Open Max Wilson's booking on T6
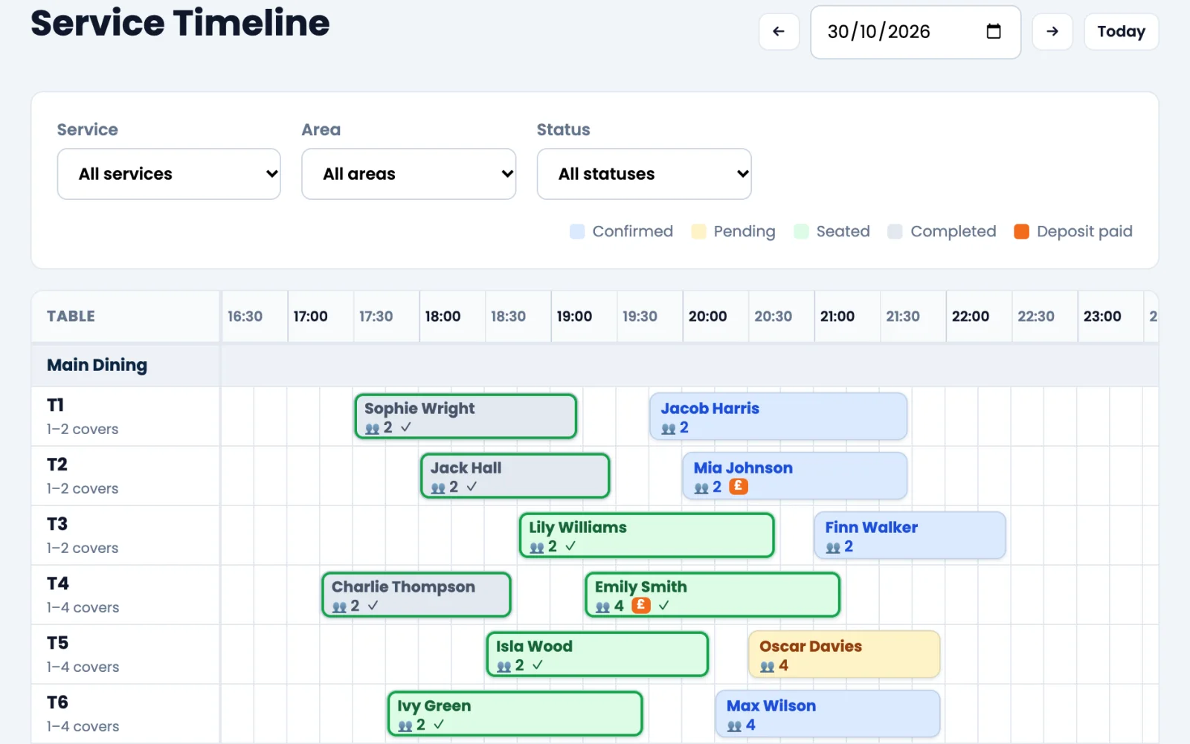Screen dimensions: 1190x744 click(828, 714)
